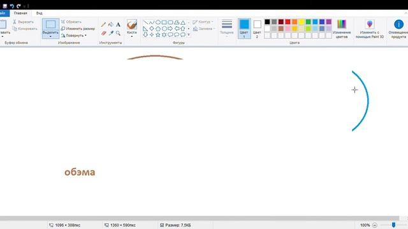
Task: Pick the rounded rectangle shape
Action: click(x=170, y=22)
